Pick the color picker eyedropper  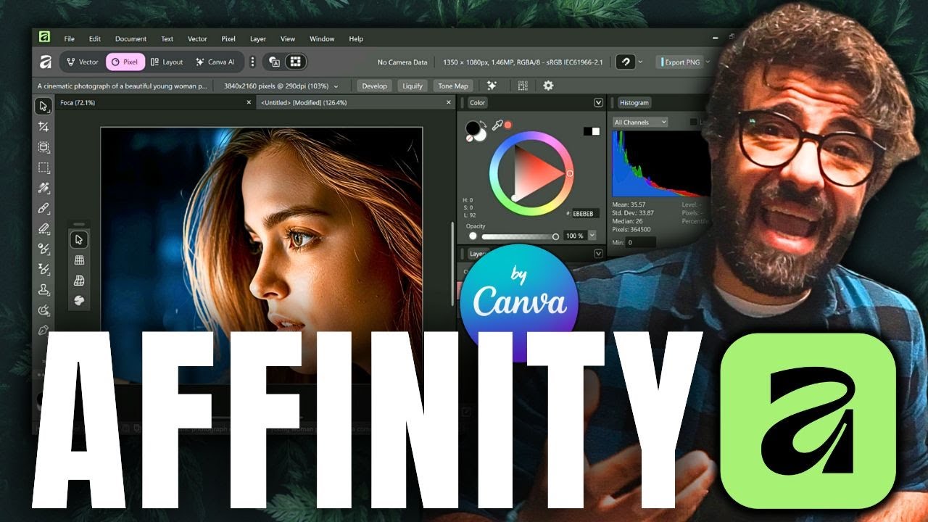click(x=497, y=125)
